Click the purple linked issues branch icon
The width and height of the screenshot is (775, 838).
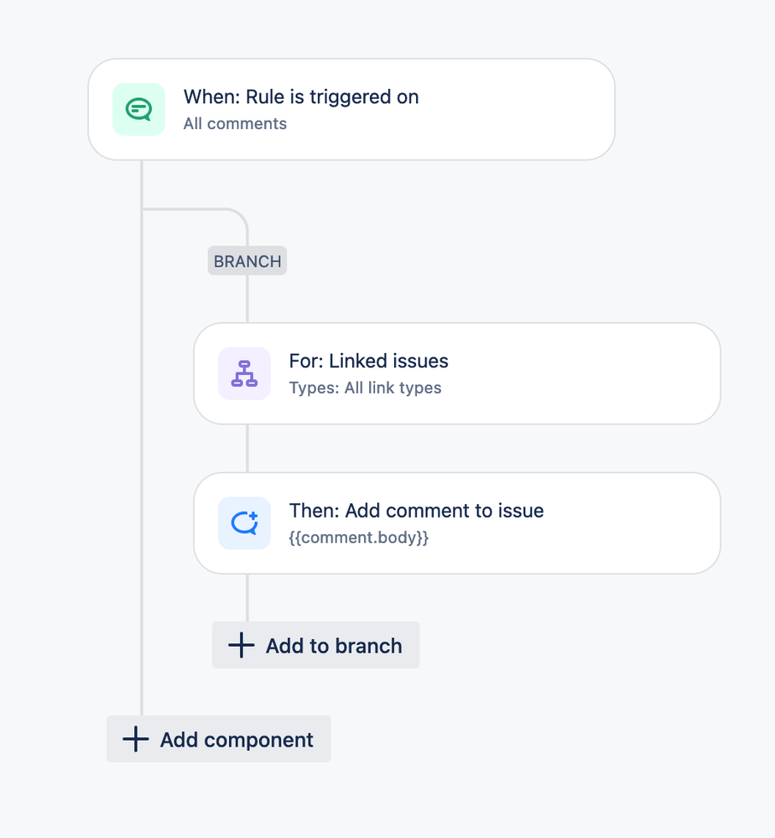244,373
